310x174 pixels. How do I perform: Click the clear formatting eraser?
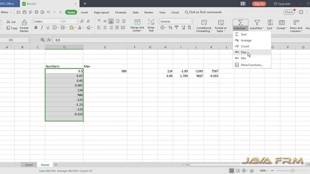(89, 28)
